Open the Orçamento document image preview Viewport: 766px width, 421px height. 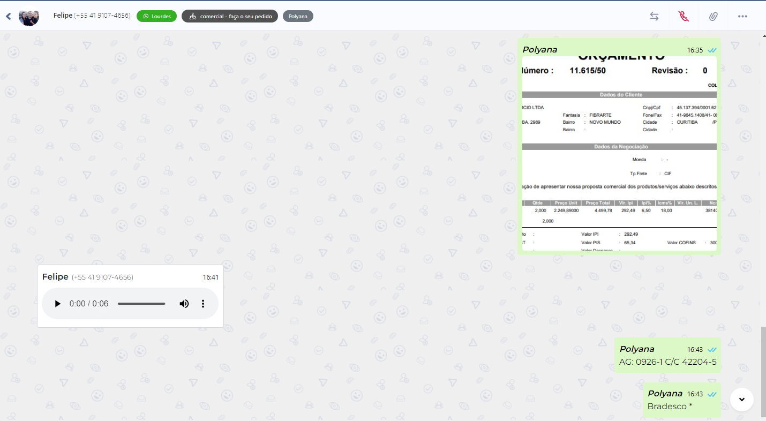point(619,153)
